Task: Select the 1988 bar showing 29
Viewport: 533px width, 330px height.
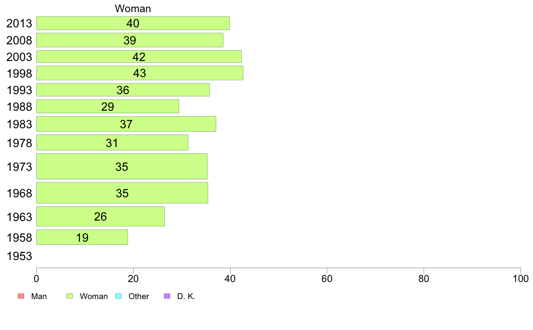Action: point(108,106)
